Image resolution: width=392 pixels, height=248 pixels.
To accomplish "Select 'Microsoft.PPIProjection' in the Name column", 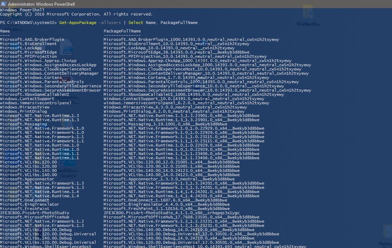I will (28, 56).
